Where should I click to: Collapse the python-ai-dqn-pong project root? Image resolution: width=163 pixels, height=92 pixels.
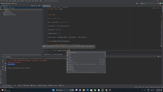coord(3,8)
